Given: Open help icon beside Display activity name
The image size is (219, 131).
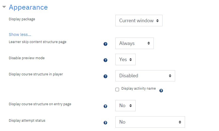Looking at the screenshot, I should [161, 91].
